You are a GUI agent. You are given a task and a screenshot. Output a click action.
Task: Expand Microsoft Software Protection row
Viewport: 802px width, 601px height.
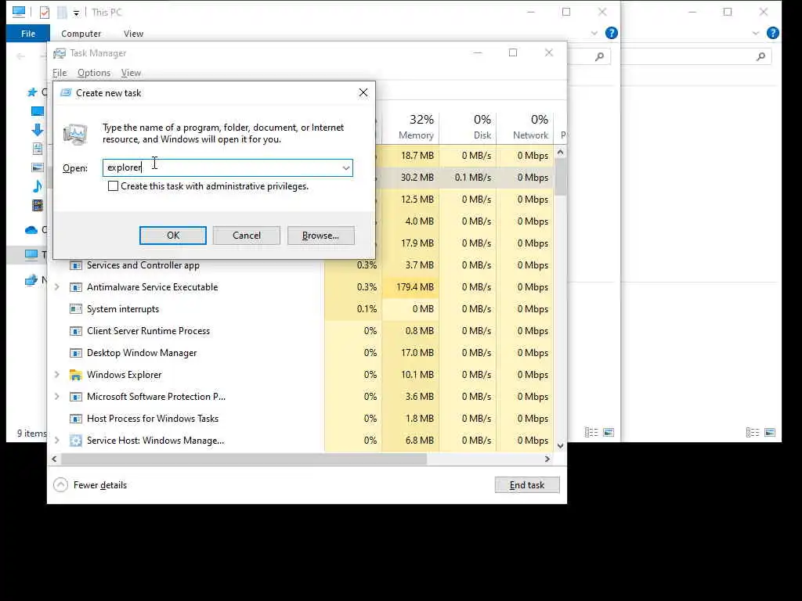(x=56, y=397)
